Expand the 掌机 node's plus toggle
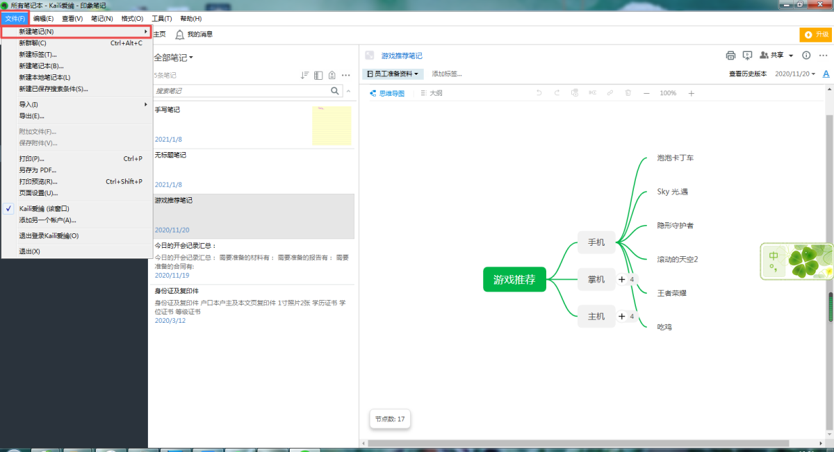 (622, 280)
